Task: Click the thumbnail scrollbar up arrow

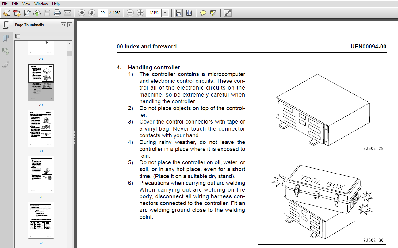Action: point(70,44)
